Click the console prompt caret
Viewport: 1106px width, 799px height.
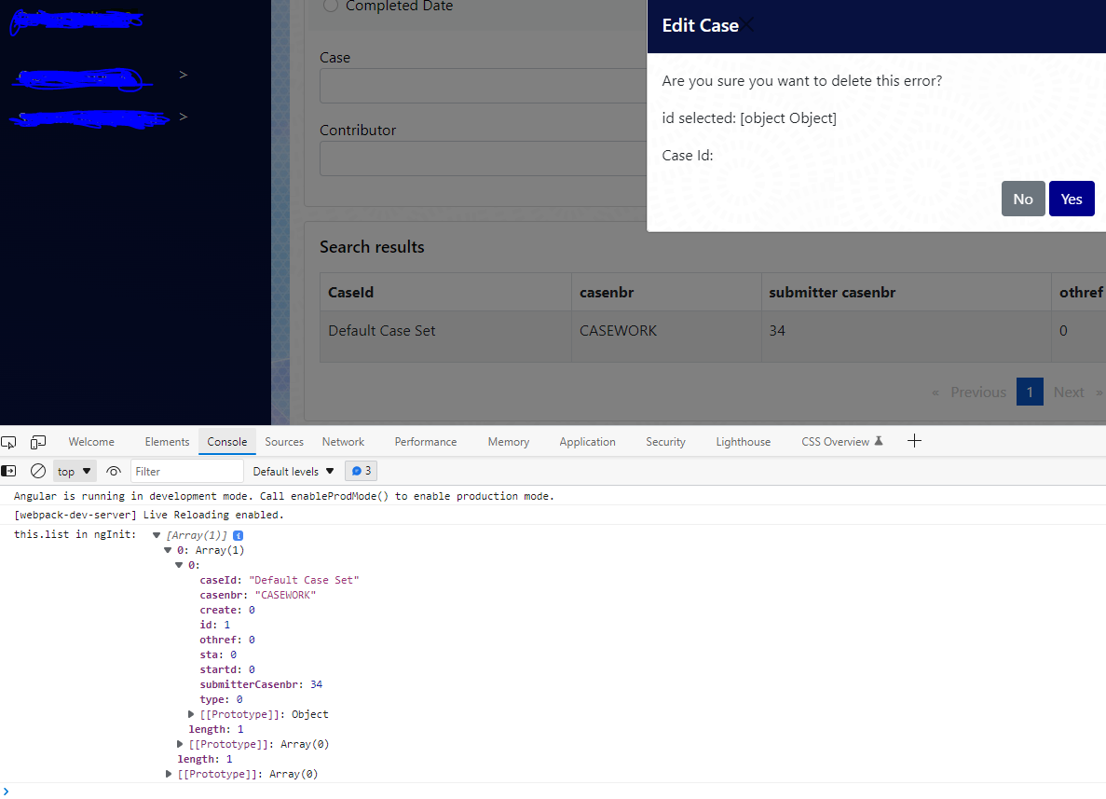click(x=6, y=792)
